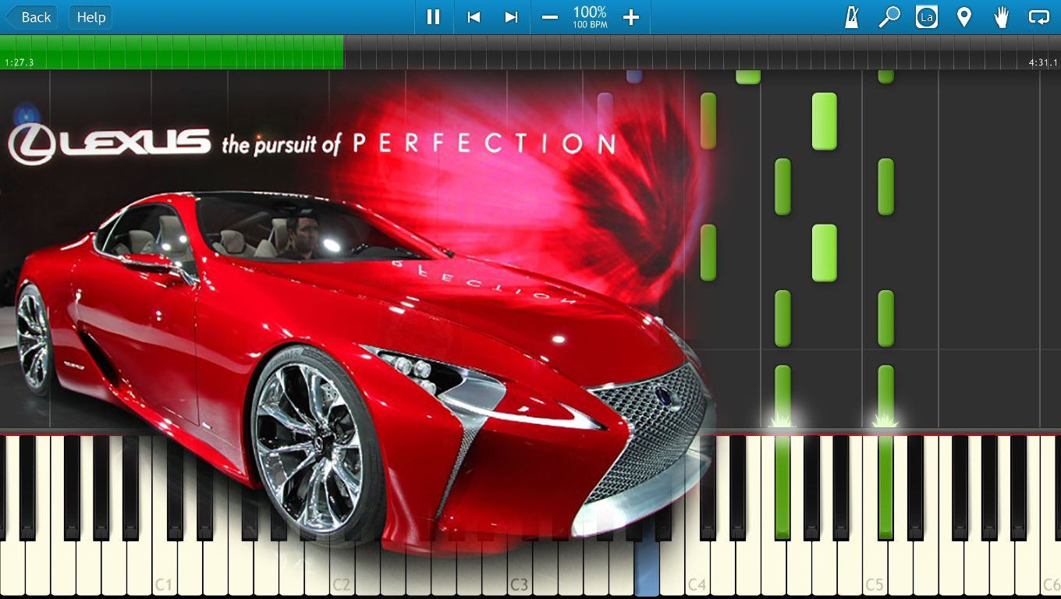The image size is (1061, 599).
Task: Skip forward to next section
Action: 511,17
